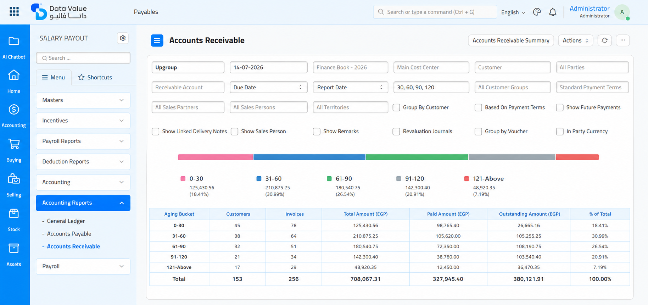The height and width of the screenshot is (305, 648).
Task: Tick the Show Remarks checkbox
Action: pos(317,132)
